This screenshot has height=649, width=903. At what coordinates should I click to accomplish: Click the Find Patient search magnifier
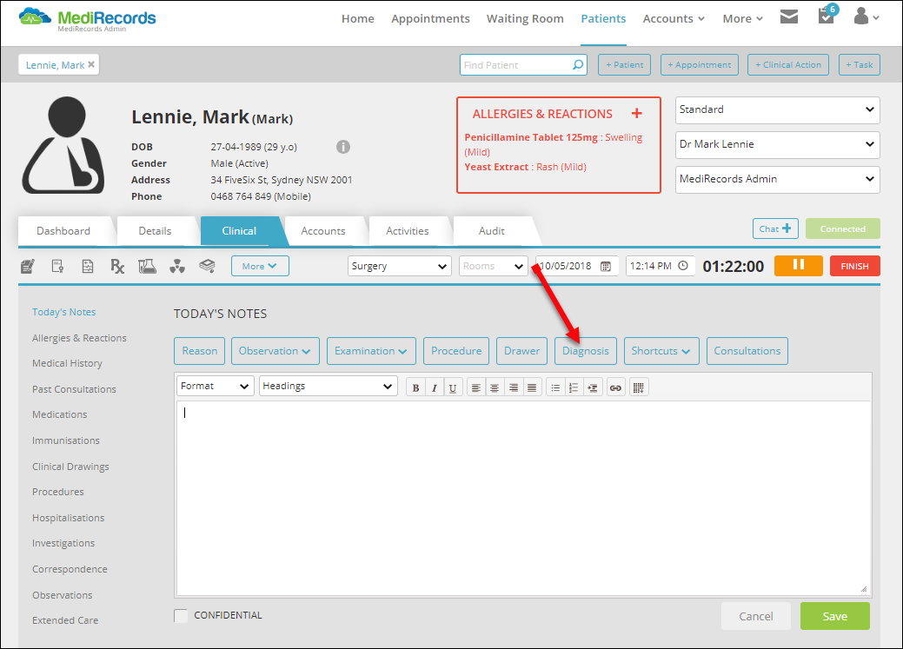578,65
